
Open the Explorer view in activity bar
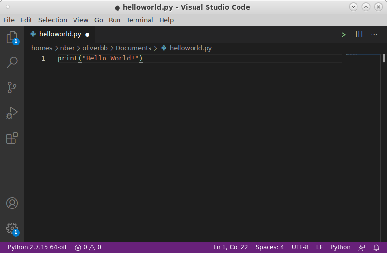point(12,37)
